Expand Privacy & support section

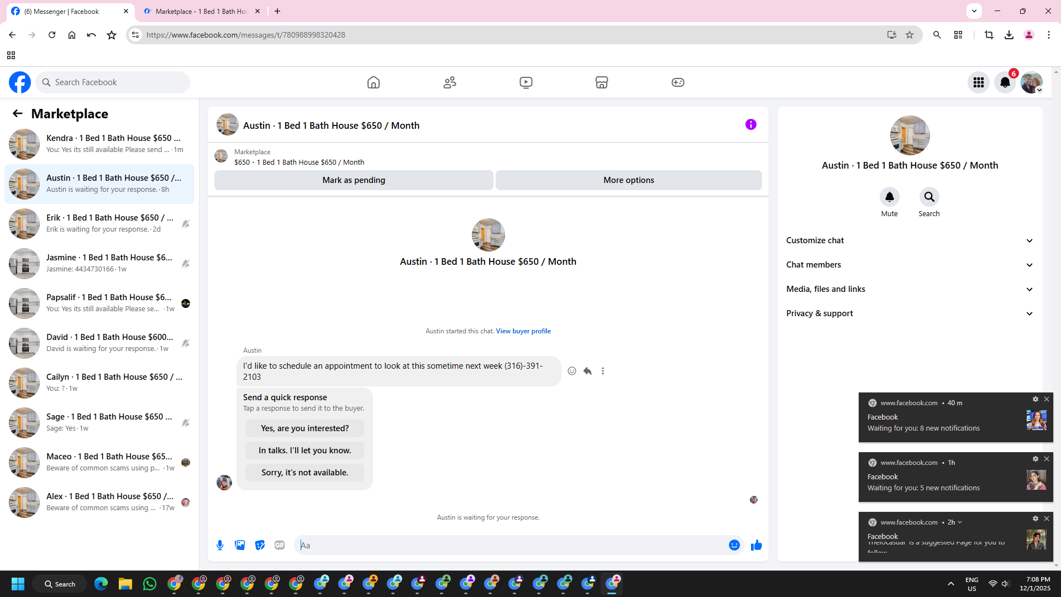coord(910,313)
